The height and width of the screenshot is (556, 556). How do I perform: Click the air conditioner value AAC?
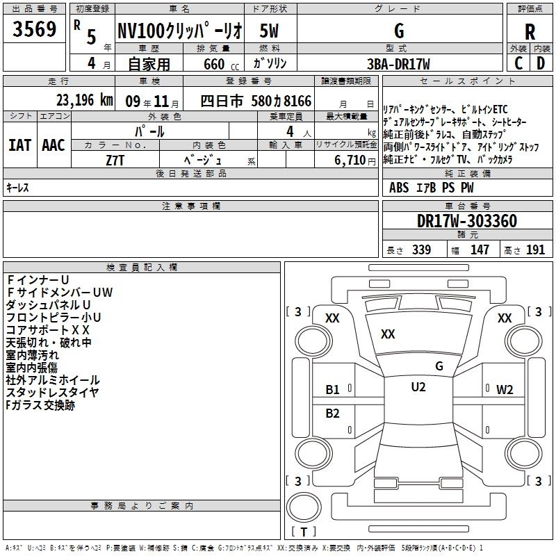pyautogui.click(x=54, y=145)
